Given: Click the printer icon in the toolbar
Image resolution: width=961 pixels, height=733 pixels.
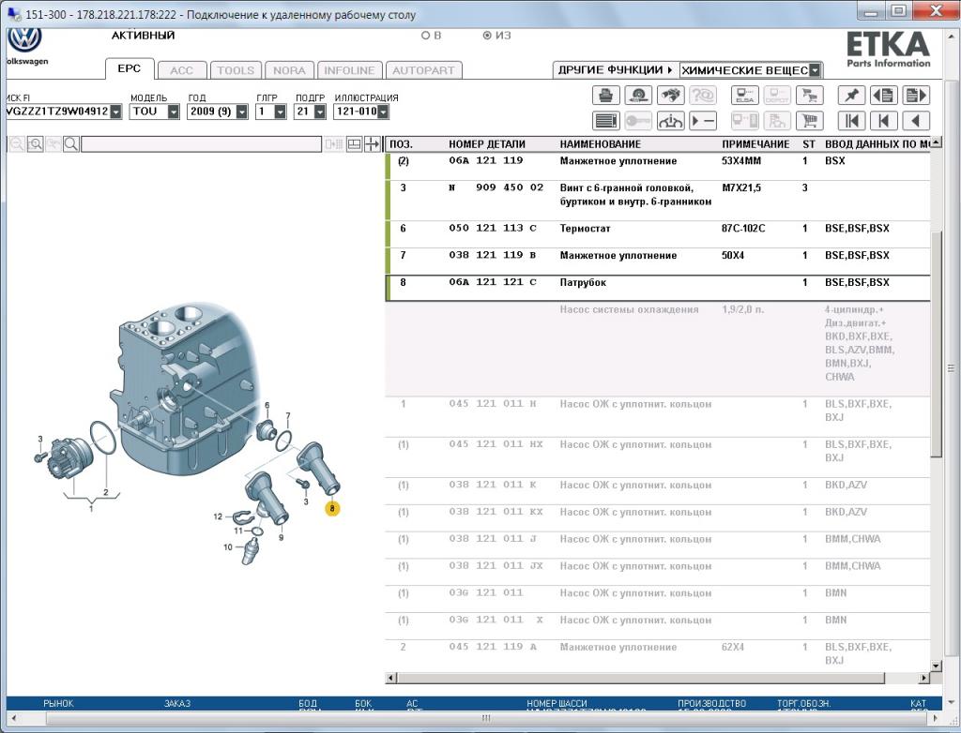Looking at the screenshot, I should point(606,96).
